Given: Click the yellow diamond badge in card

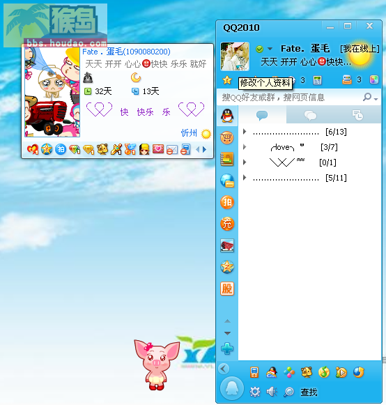Looking at the screenshot, I should pos(88,149).
